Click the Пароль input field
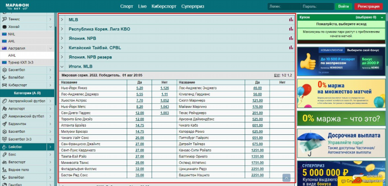Screen dimensions: 388x186 click(x=317, y=6)
